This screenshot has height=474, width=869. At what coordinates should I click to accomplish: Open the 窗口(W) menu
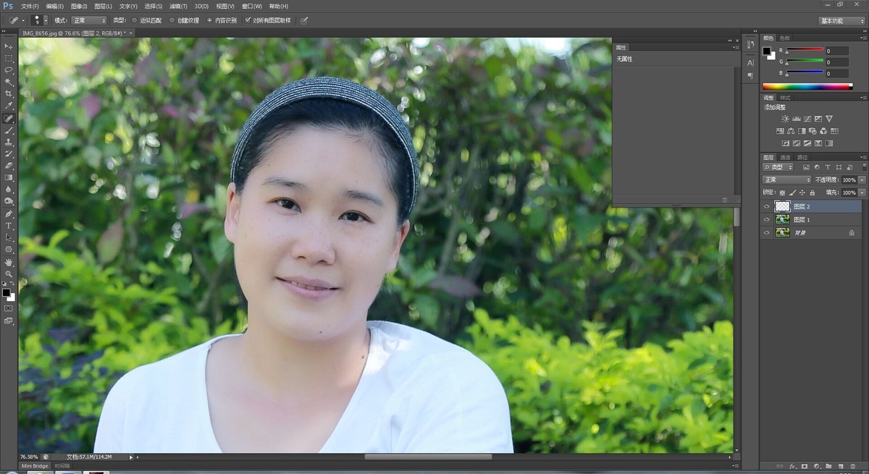(253, 6)
